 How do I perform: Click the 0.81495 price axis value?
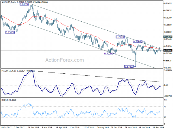(x=168, y=3)
